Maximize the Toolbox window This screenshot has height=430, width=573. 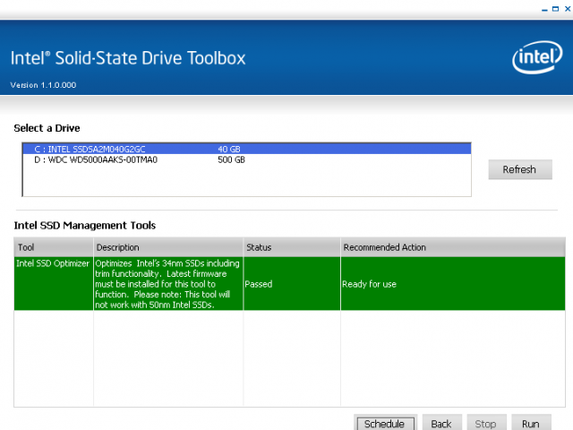coord(555,9)
